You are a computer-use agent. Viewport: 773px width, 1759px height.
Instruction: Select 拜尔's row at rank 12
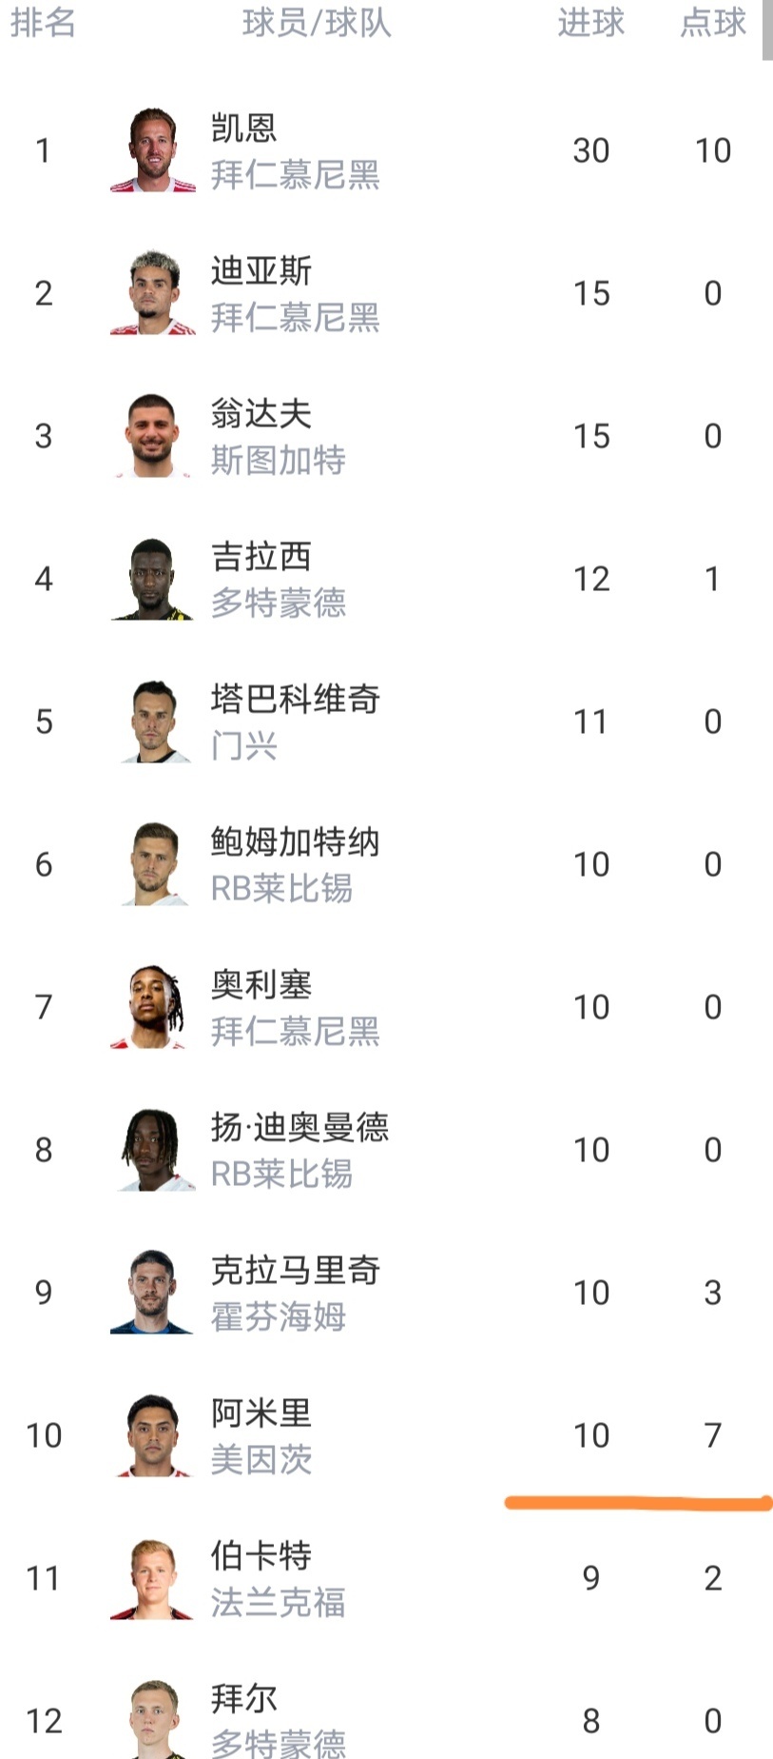tap(380, 1719)
